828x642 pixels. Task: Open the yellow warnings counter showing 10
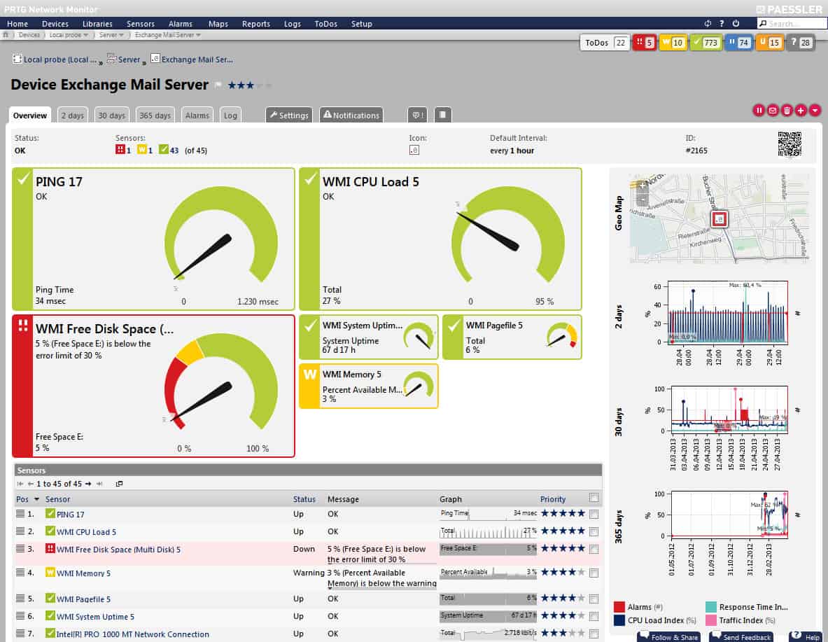[x=673, y=43]
